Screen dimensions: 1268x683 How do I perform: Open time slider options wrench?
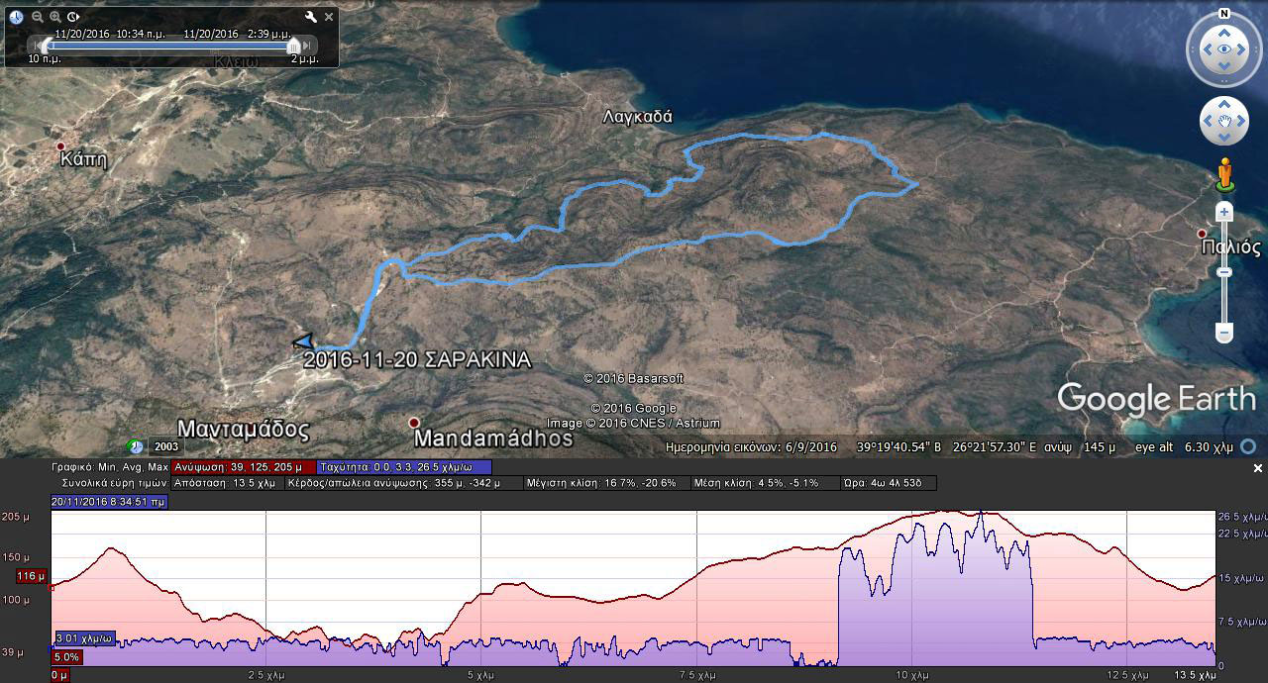(x=311, y=17)
